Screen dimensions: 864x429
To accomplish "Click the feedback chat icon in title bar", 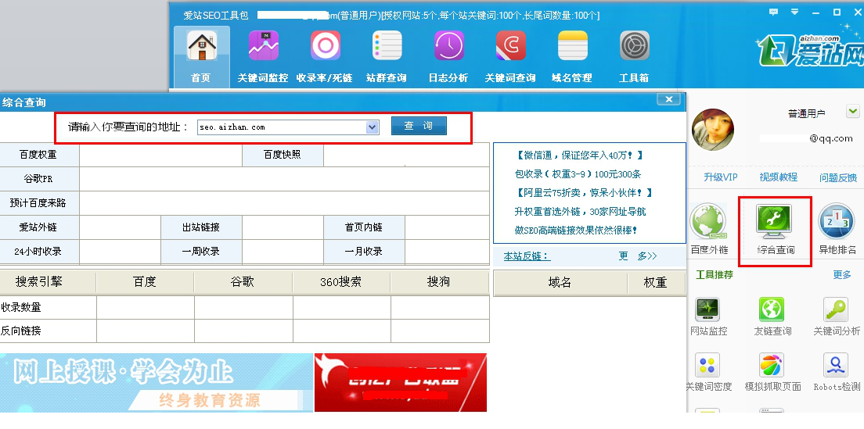I will [x=774, y=12].
